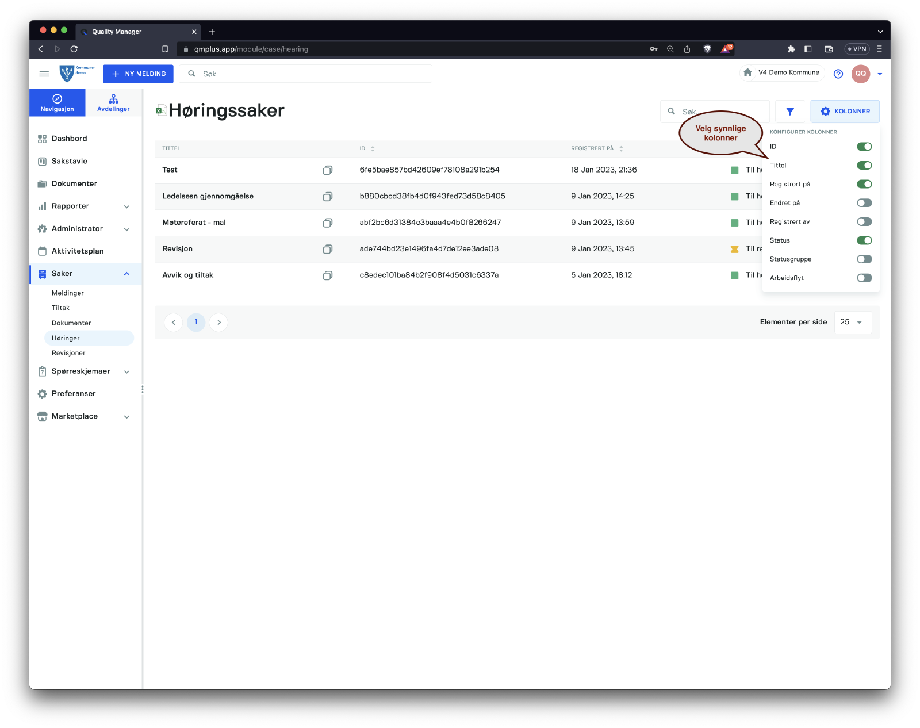Open the Elementer per side dropdown

click(x=852, y=323)
